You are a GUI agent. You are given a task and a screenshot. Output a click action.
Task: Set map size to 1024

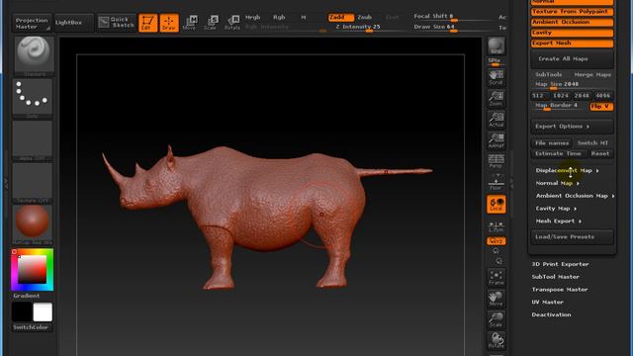point(561,96)
